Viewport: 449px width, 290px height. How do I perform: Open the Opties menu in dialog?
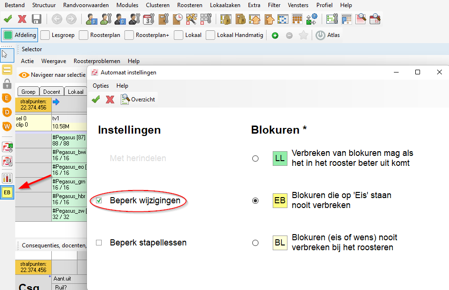click(101, 86)
